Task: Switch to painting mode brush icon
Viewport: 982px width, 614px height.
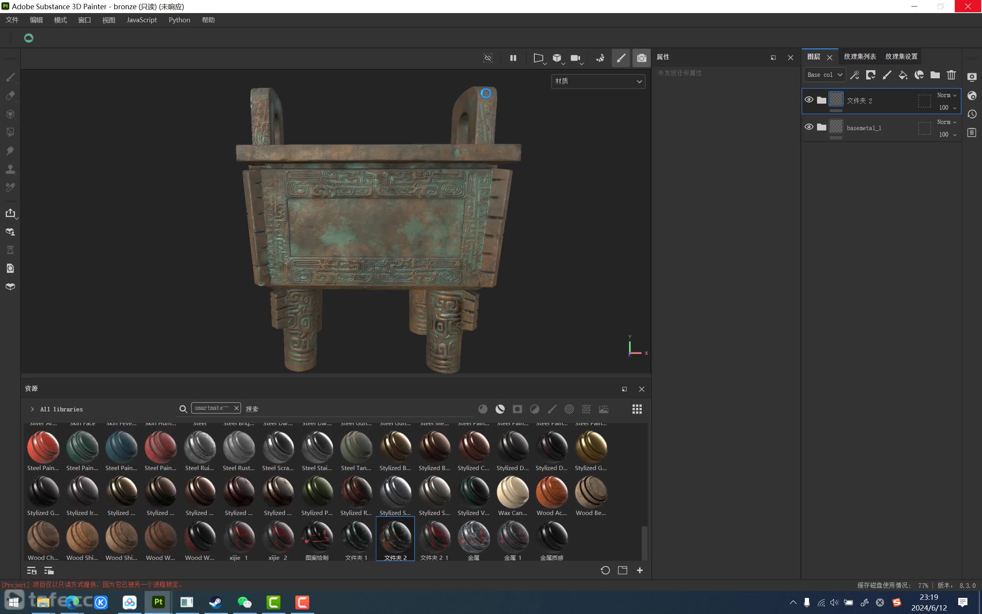Action: click(x=621, y=58)
